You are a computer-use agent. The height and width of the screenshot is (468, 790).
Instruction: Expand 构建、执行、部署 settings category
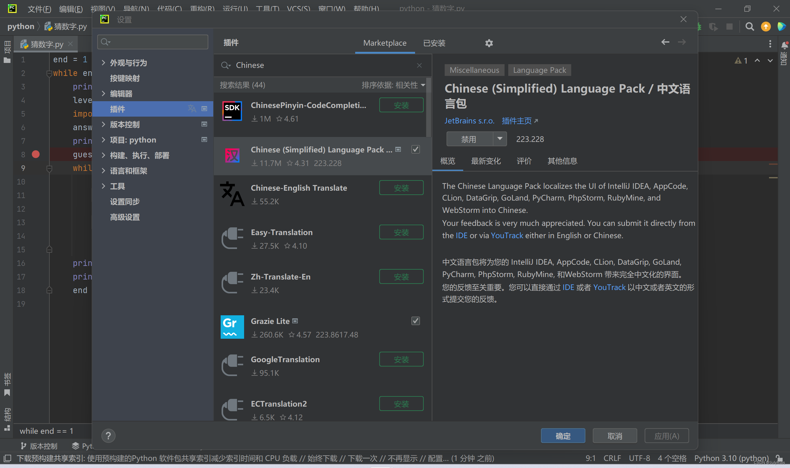point(103,155)
